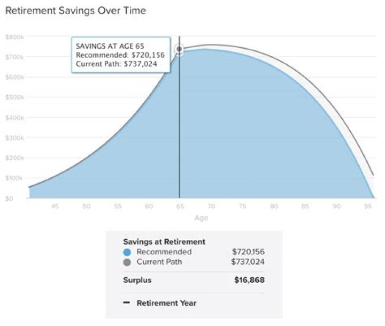The height and width of the screenshot is (326, 385).
Task: Select age 55 on the axis
Action: click(x=118, y=206)
